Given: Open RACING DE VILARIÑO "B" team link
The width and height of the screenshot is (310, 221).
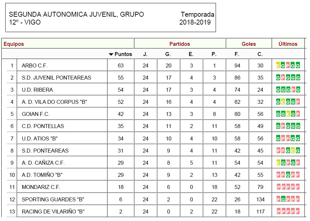Looking at the screenshot, I should pyautogui.click(x=53, y=212).
